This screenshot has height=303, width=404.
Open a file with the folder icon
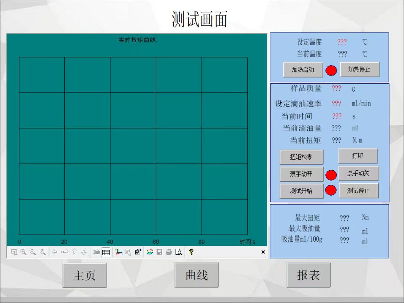(x=150, y=252)
